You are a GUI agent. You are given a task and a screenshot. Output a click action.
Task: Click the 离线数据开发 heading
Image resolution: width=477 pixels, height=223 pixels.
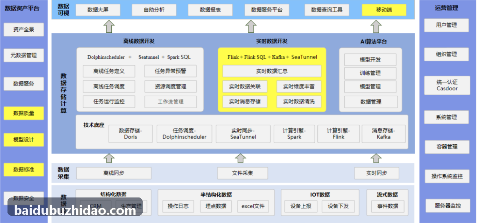(x=139, y=41)
